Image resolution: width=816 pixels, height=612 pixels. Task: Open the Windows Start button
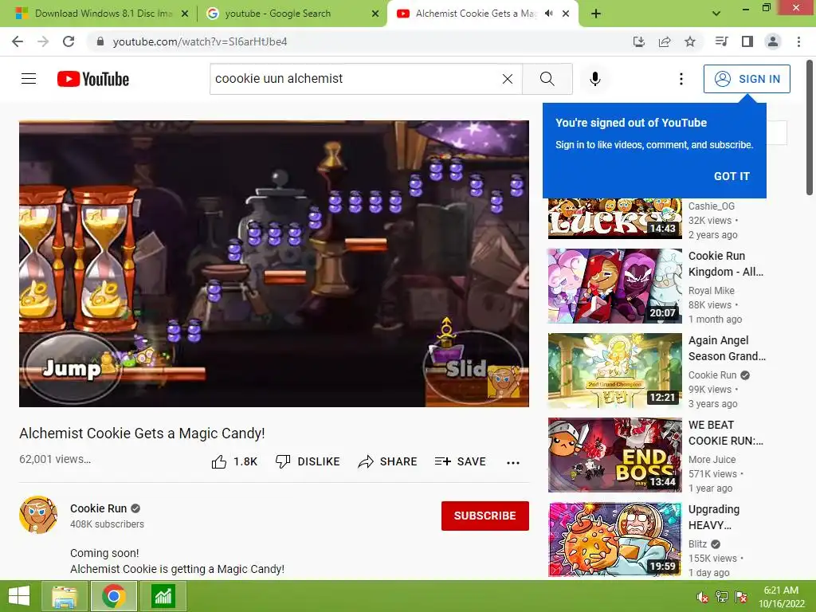coord(19,596)
